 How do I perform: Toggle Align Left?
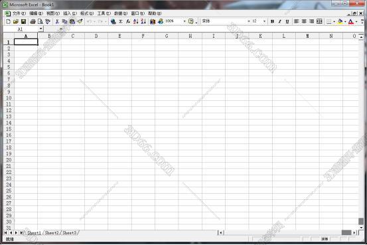[296, 21]
